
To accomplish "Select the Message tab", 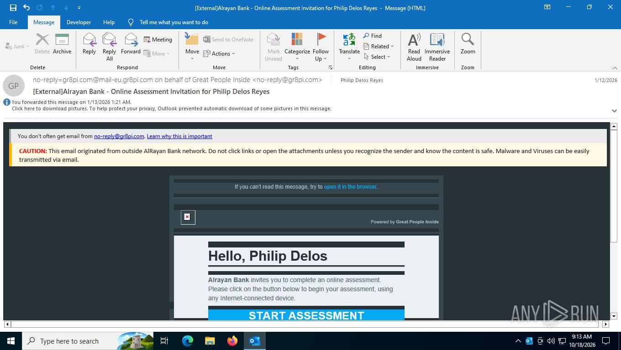I will click(44, 22).
